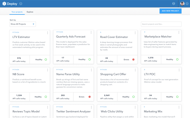Screen dimensions: 190x118
Task: Open the Shopping Cart Offer options menu
Action: 135,70
